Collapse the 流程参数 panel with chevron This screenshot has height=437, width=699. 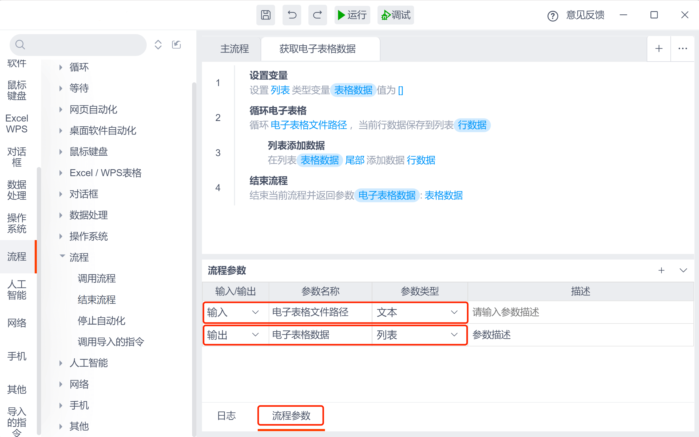(x=683, y=270)
